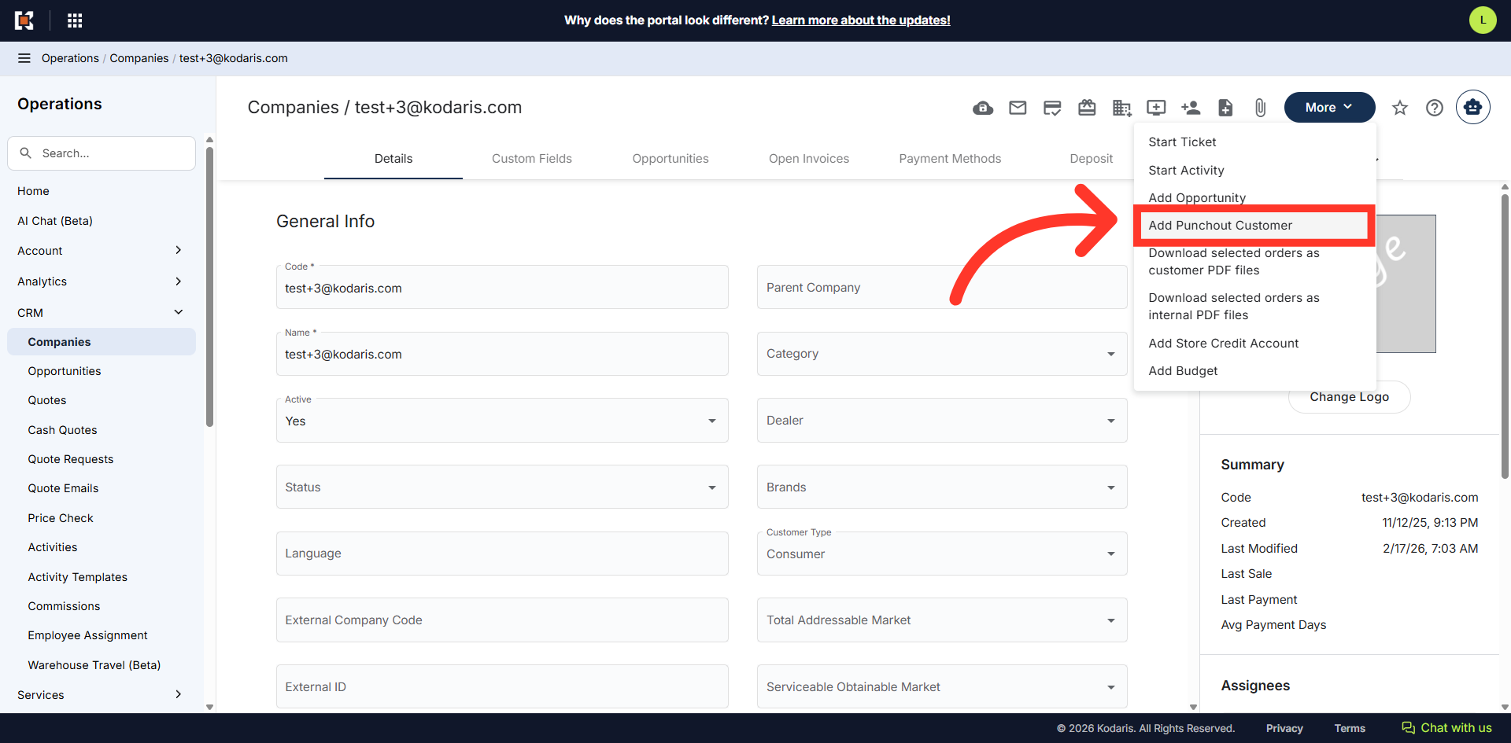This screenshot has width=1511, height=743.
Task: Click the External Company Code field
Action: coord(502,620)
